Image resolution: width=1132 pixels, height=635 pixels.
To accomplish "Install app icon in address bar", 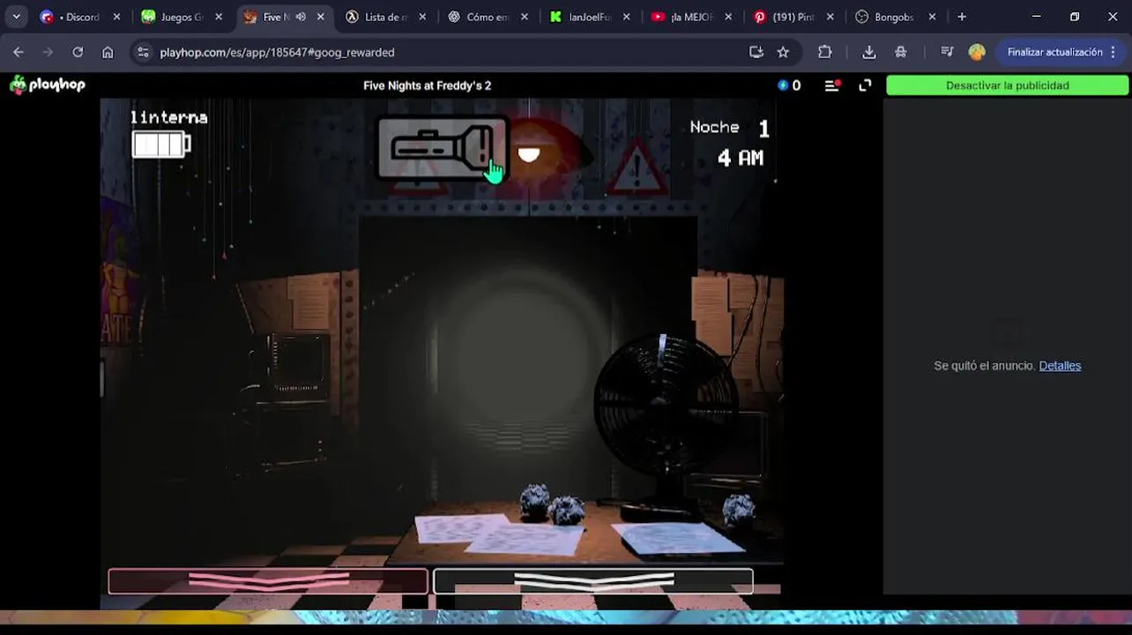I will (756, 52).
